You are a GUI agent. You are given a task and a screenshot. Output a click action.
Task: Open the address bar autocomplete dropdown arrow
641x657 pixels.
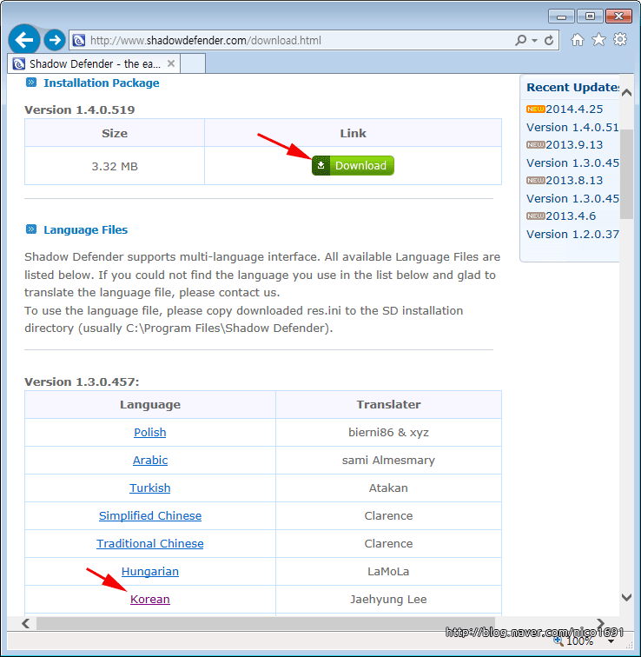coord(535,41)
